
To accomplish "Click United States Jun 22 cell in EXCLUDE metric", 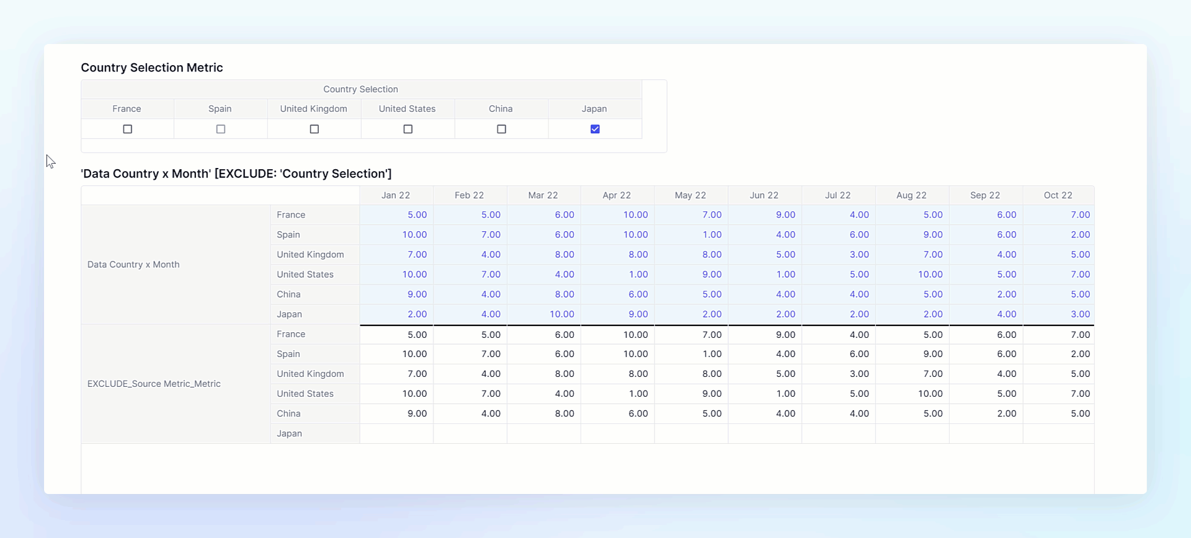I will [765, 394].
